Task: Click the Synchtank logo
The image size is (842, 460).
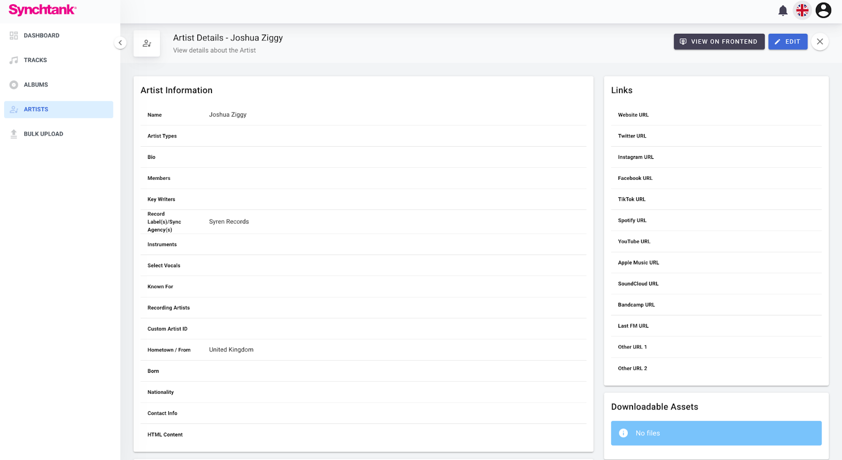Action: coord(43,10)
